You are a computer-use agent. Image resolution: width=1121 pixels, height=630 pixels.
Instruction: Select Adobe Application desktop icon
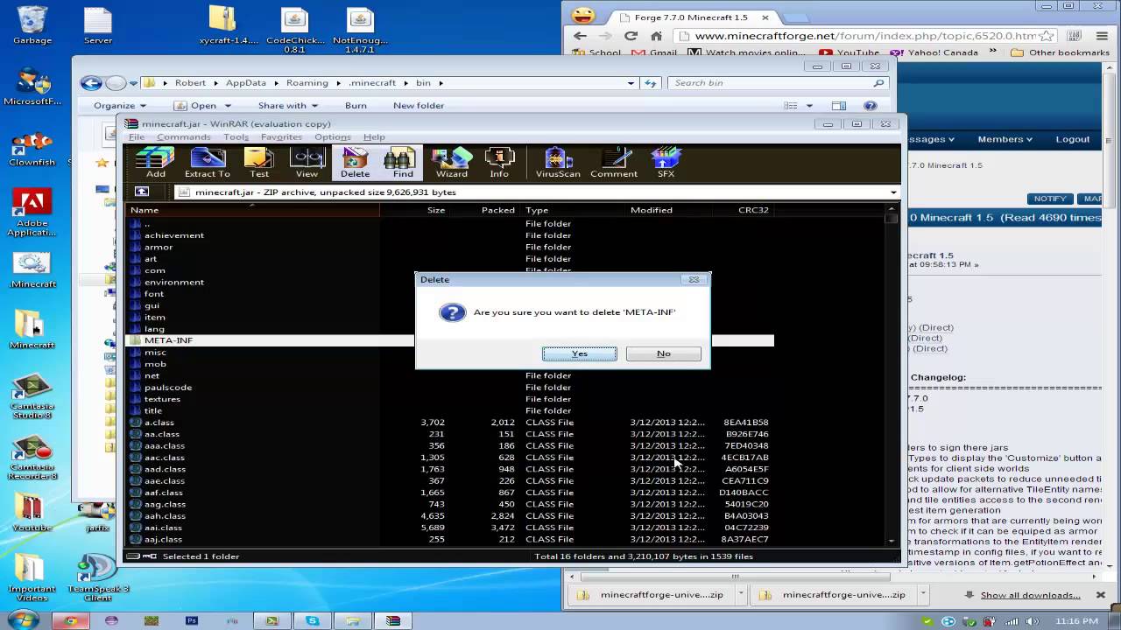pos(32,213)
